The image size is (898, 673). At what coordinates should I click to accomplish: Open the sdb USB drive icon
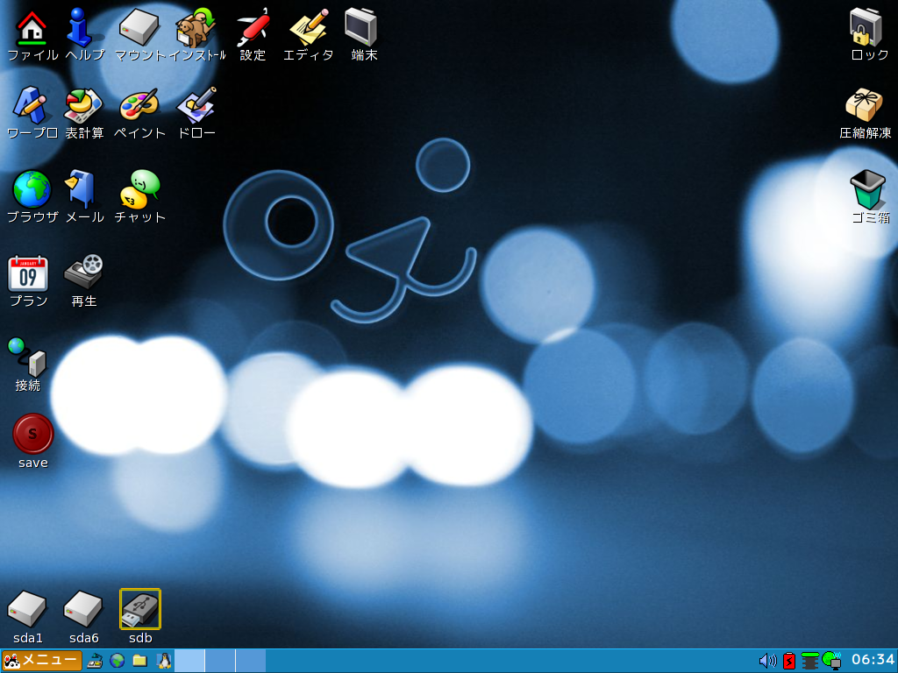point(140,609)
